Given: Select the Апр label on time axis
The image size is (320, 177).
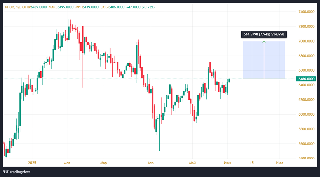Looking at the screenshot, I should coord(151,163).
